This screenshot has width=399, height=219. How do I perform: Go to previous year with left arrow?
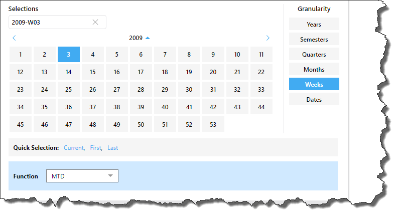[14, 38]
